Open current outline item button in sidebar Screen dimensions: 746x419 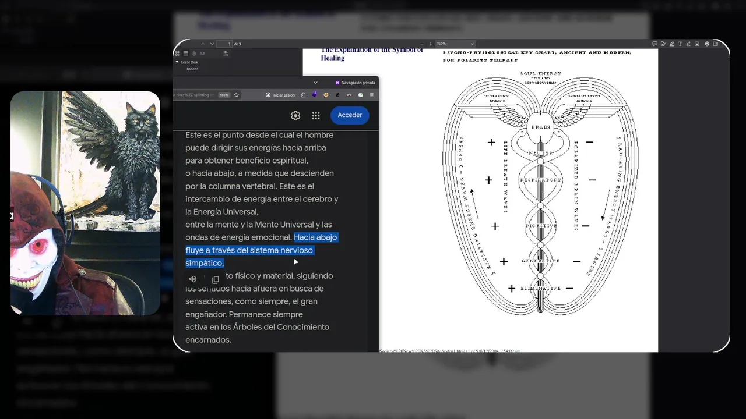226,54
